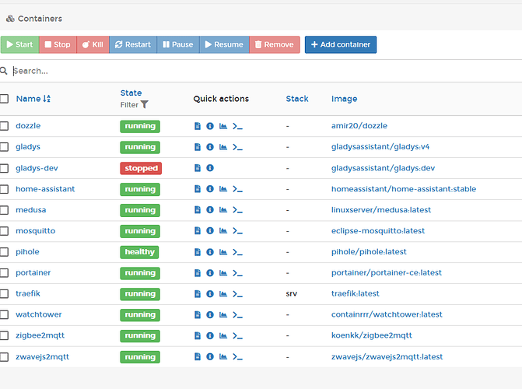This screenshot has height=389, width=522.
Task: Open the portainer container link
Action: pyautogui.click(x=33, y=273)
